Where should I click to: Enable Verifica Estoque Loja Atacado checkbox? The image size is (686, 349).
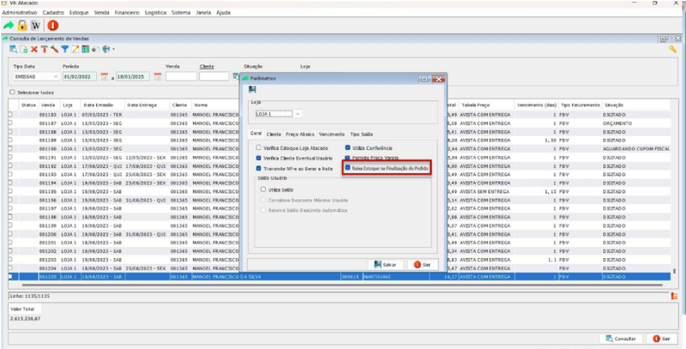pyautogui.click(x=259, y=147)
